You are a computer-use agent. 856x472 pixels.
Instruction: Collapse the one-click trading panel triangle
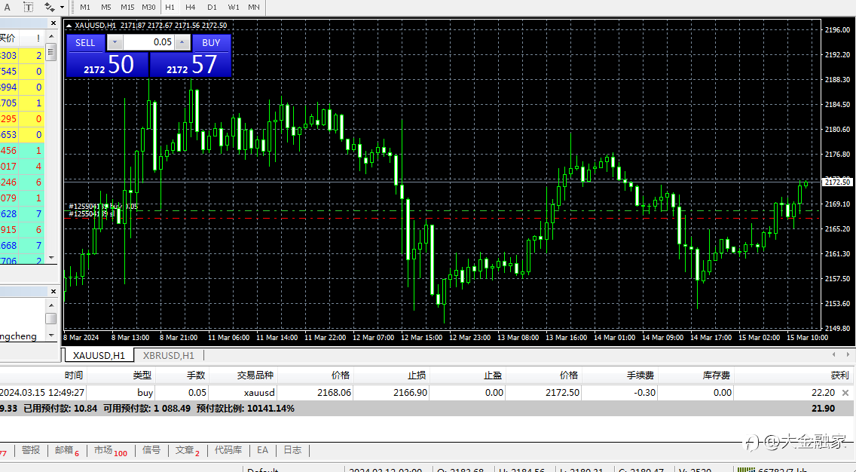pos(69,25)
